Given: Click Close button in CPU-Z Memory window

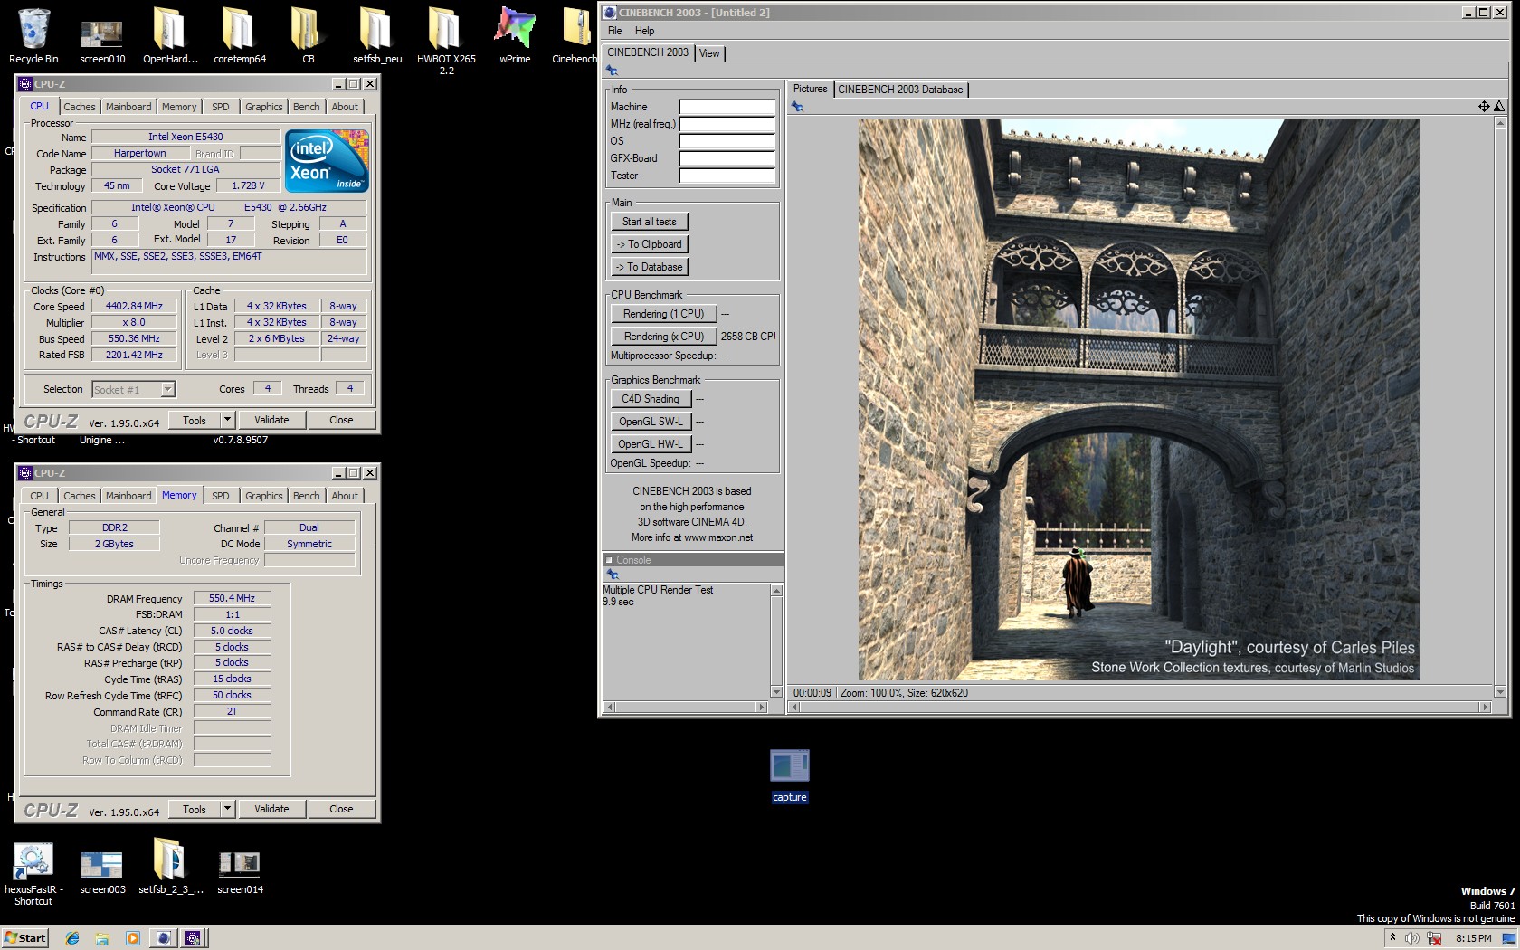Looking at the screenshot, I should tap(341, 809).
